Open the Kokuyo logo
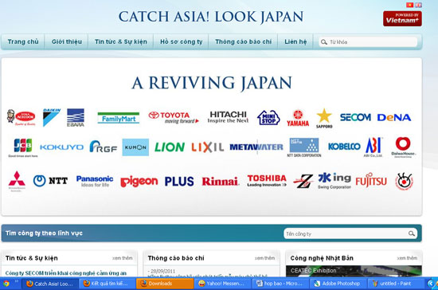This screenshot has height=290, width=438. click(x=62, y=147)
